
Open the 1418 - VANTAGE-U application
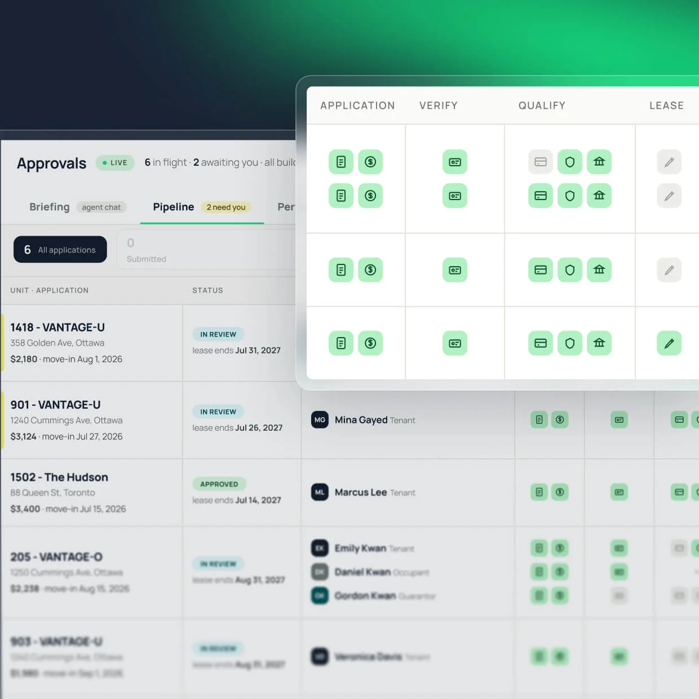click(57, 328)
